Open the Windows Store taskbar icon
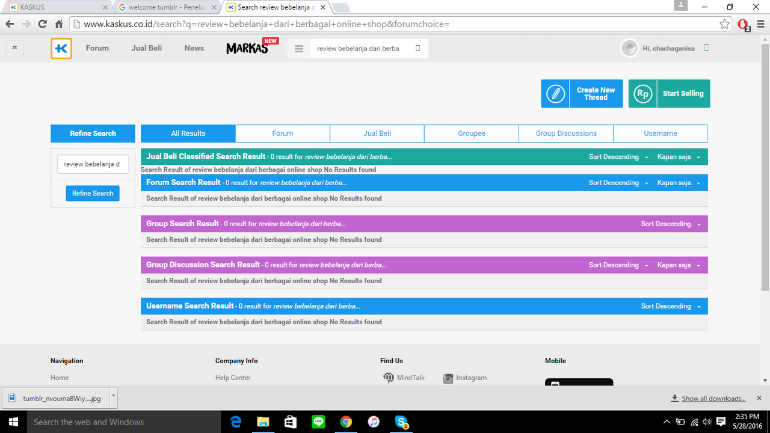 291,422
